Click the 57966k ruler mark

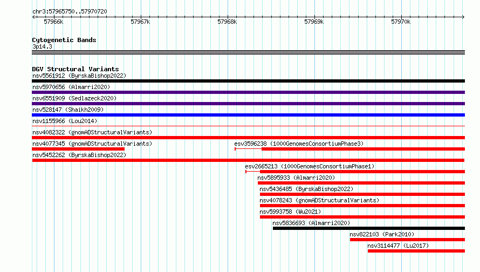click(53, 22)
